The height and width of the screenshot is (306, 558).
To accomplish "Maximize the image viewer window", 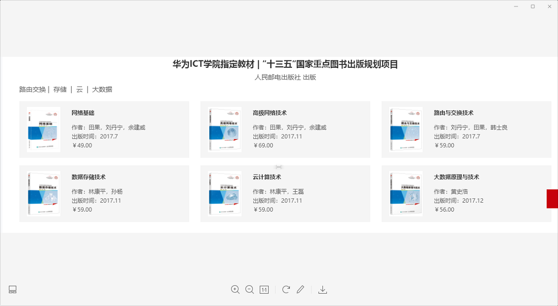I will click(533, 6).
